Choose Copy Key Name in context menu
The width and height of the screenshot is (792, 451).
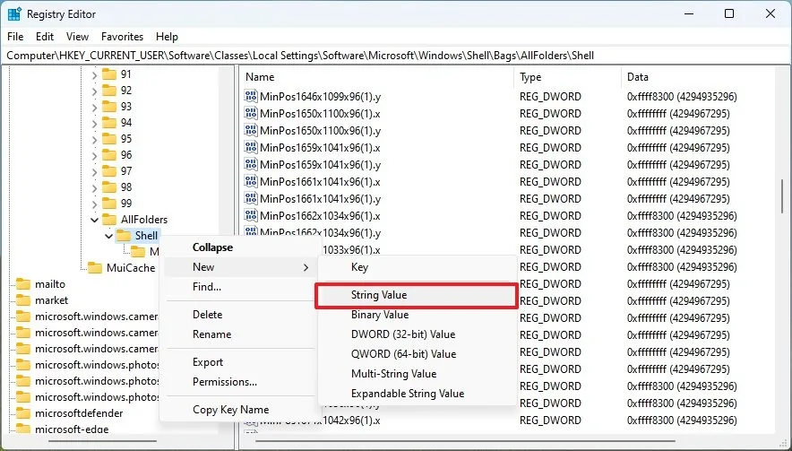[x=241, y=410]
